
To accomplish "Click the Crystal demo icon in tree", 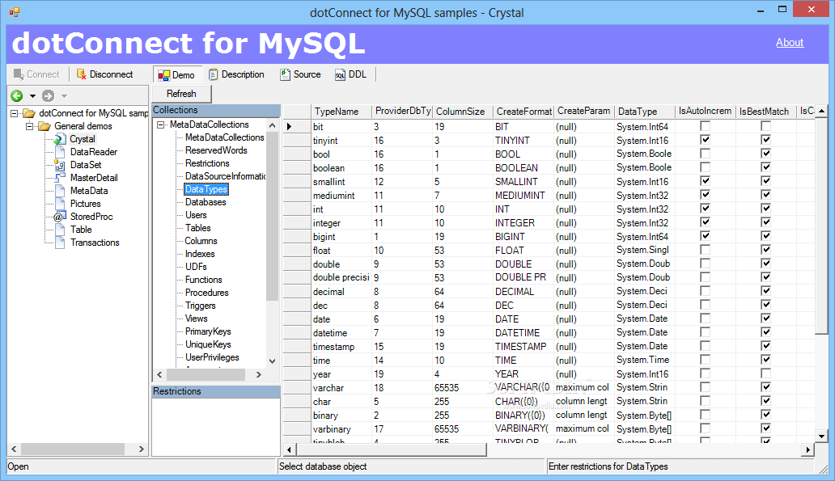I will pyautogui.click(x=60, y=139).
